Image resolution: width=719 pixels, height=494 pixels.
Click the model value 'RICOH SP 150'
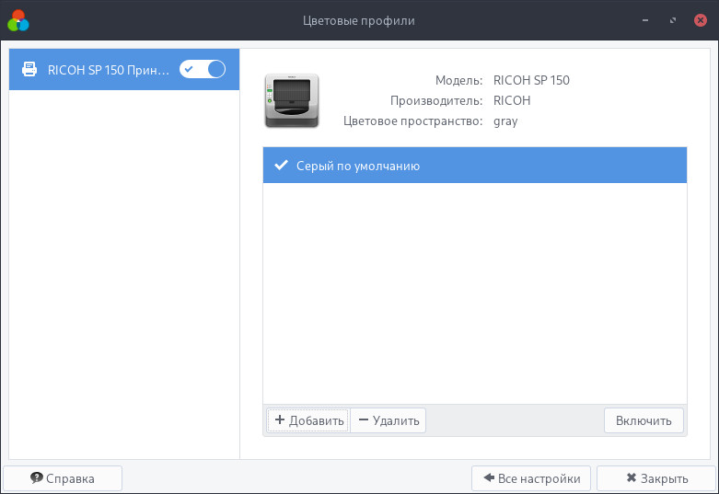pos(531,80)
